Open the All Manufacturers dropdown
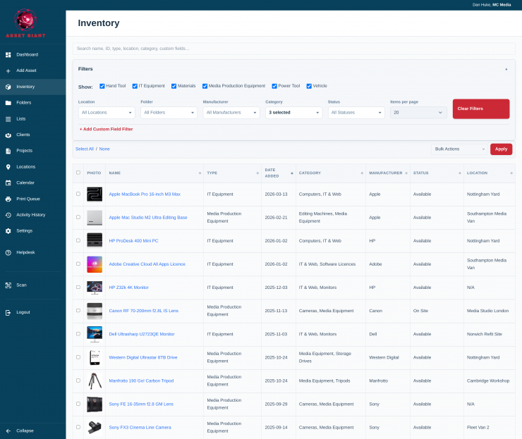This screenshot has height=439, width=522. click(231, 113)
